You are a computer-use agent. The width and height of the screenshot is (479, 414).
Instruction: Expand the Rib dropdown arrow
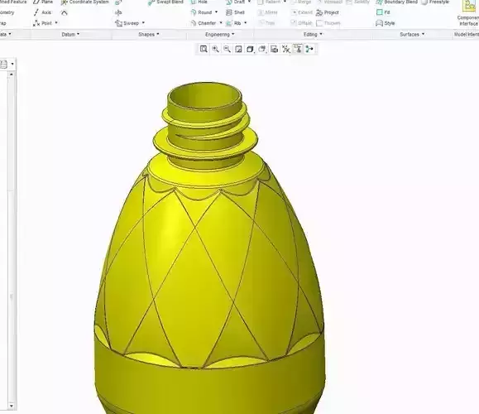246,23
